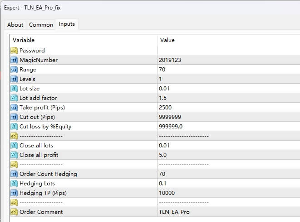
Task: Click the Variable column header
Action: point(84,40)
